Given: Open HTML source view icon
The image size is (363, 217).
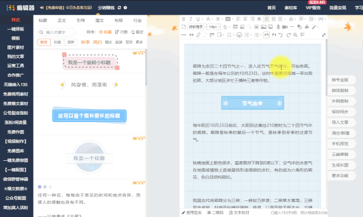Looking at the screenshot, I should 183,35.
